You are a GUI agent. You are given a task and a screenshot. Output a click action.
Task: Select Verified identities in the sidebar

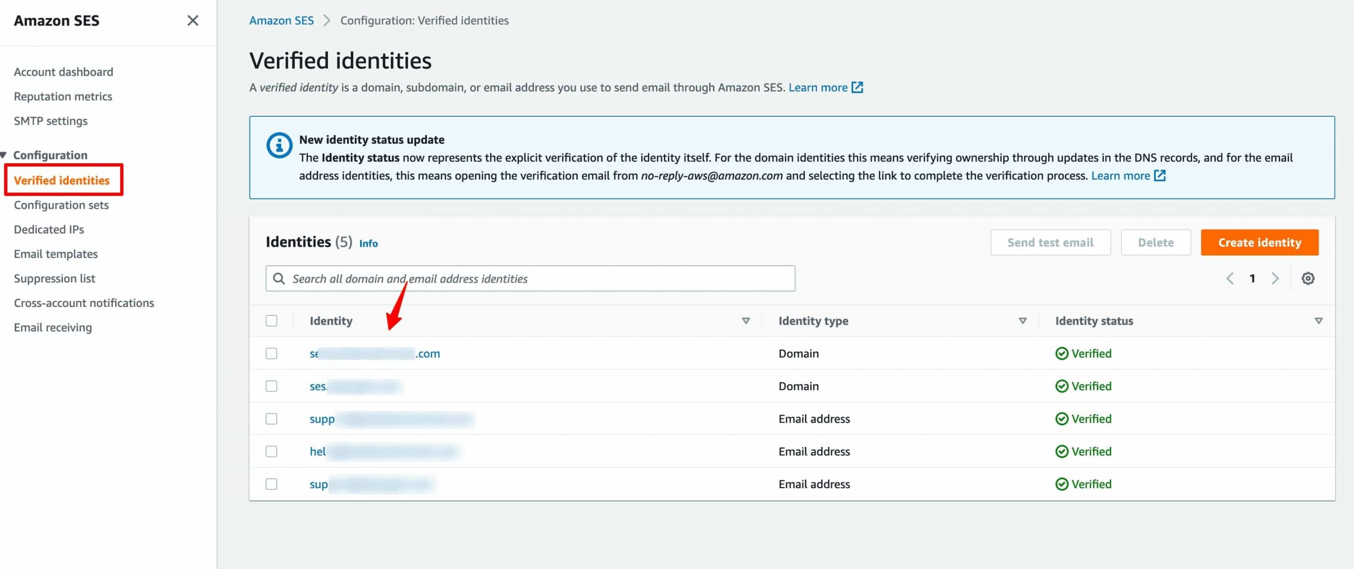coord(62,180)
